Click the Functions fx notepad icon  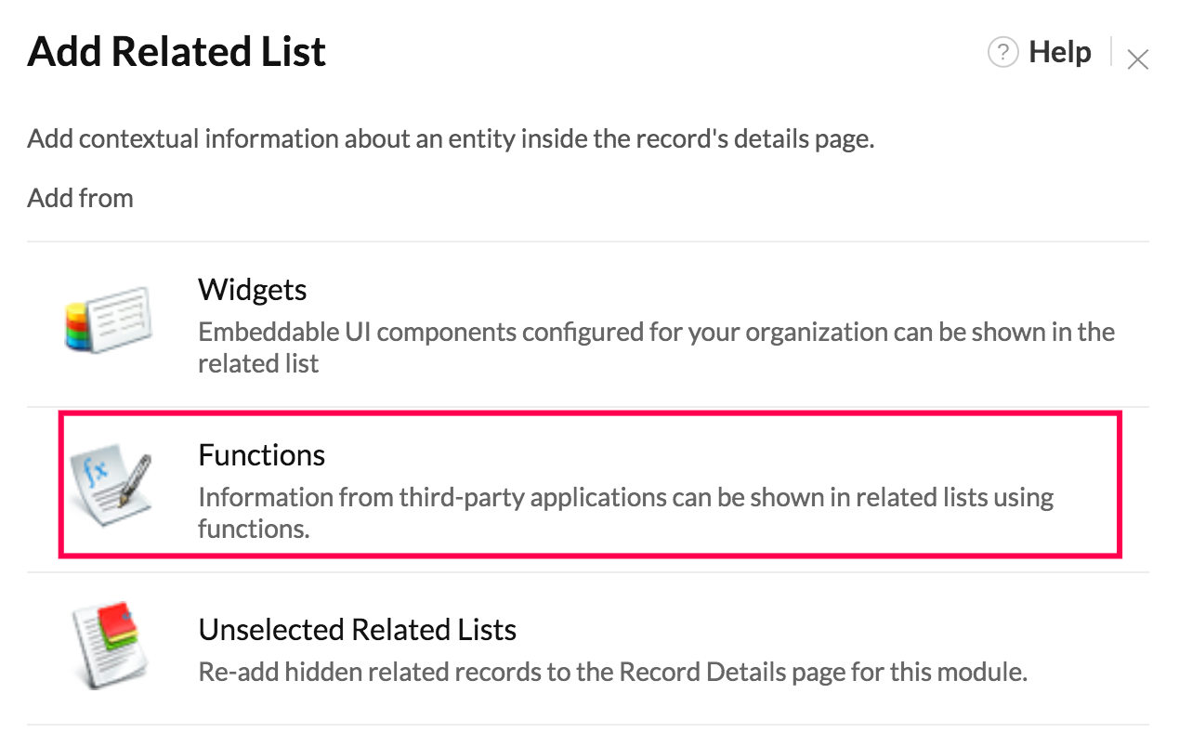point(111,482)
